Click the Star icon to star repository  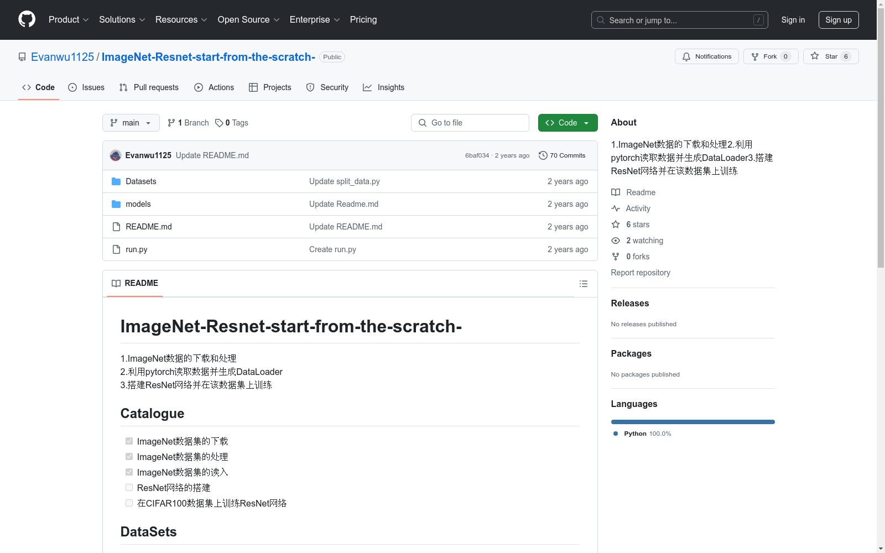tap(815, 56)
